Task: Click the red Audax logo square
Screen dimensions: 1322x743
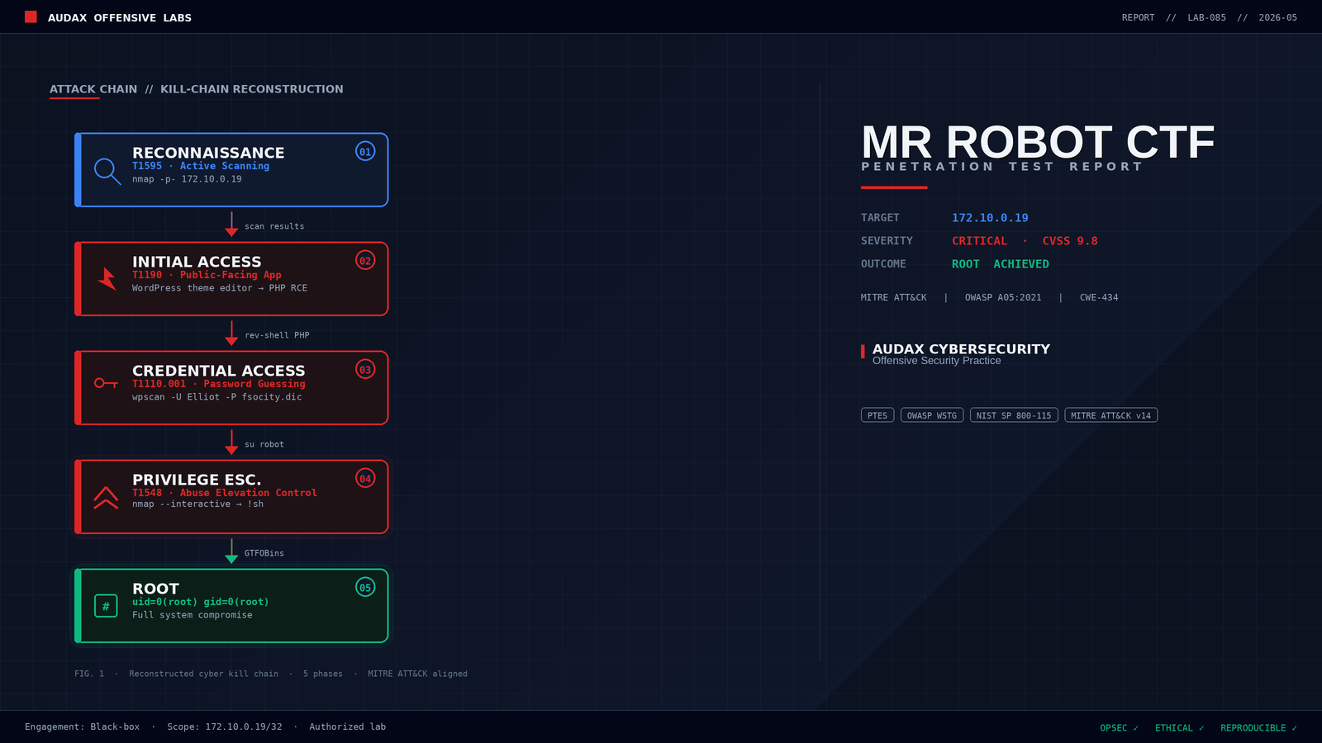Action: [31, 17]
